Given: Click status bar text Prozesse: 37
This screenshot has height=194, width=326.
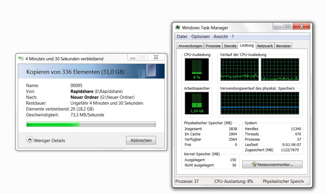Looking at the screenshot, I should pyautogui.click(x=187, y=181).
